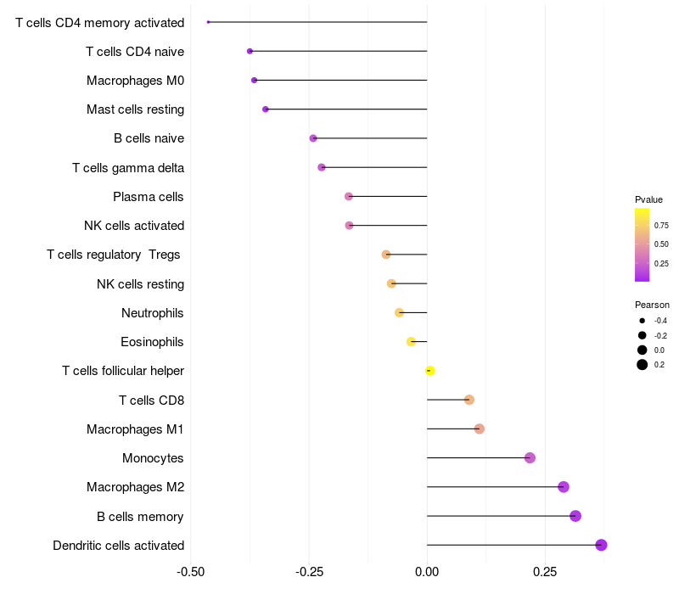This screenshot has width=679, height=594.
Task: Click the Pearson -0.2 legend dot
Action: pyautogui.click(x=643, y=335)
